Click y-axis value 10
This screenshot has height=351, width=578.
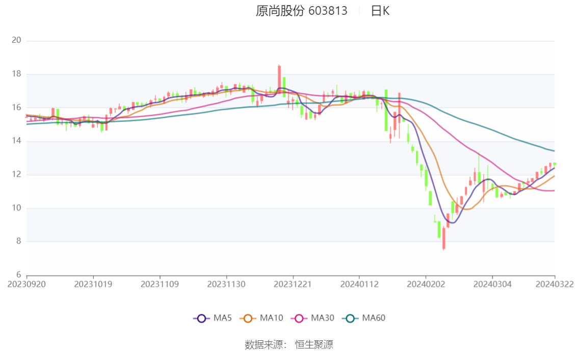16,208
